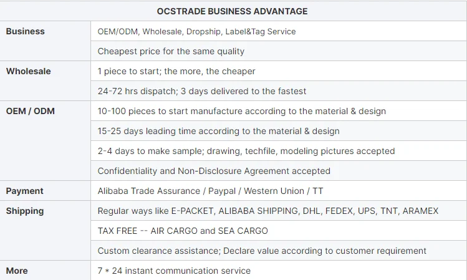Click the TAX FREE air and sea cargo cell
467x280 pixels.
[x=183, y=231]
